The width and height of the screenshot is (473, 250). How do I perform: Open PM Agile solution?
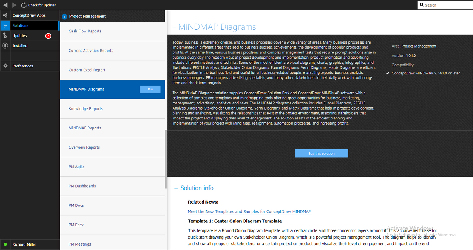tap(112, 167)
